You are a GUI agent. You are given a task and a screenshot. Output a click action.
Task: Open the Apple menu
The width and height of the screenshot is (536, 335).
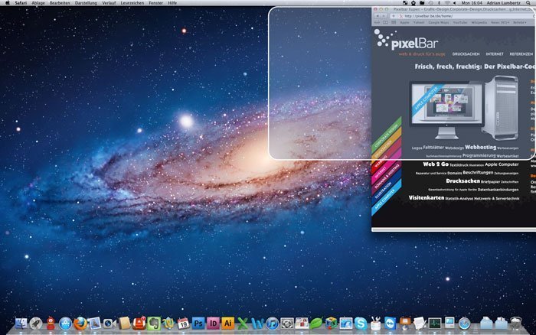(7, 3)
